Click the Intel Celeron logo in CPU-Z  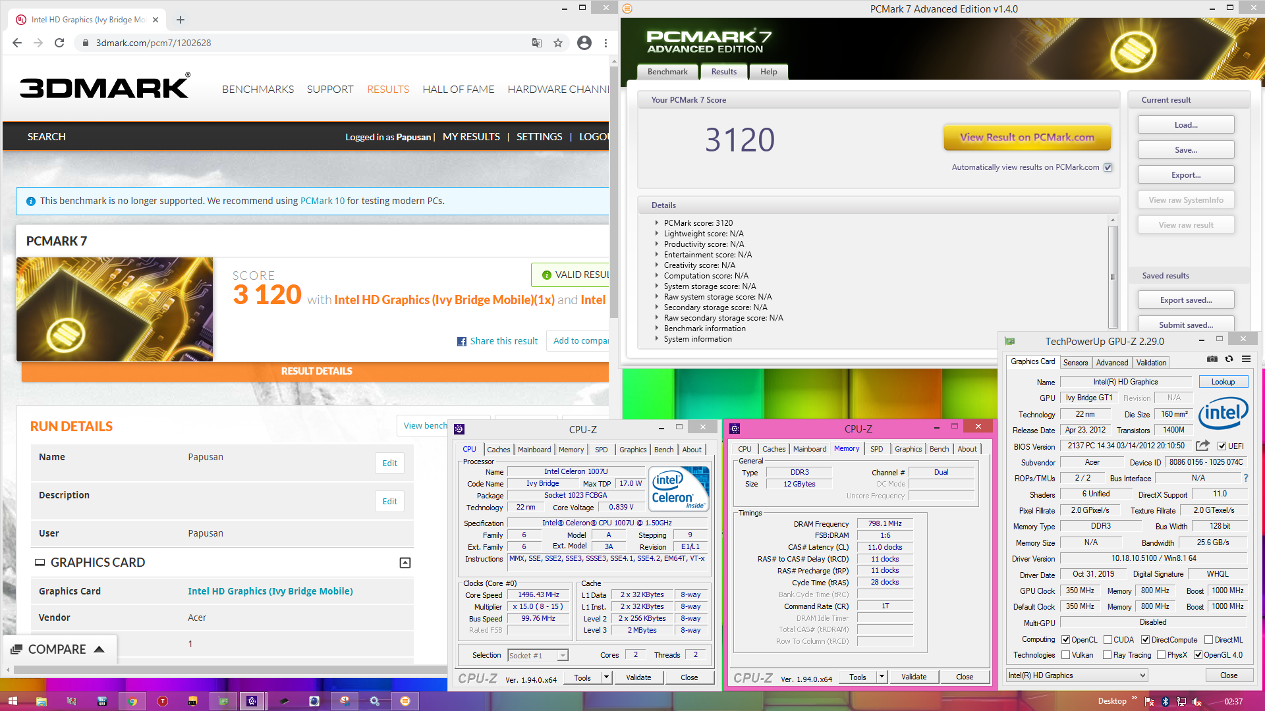click(679, 488)
